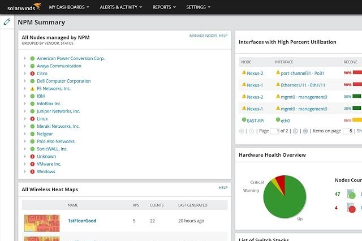The width and height of the screenshot is (362, 241).
Task: Open the My Dashboards menu
Action: point(69,7)
